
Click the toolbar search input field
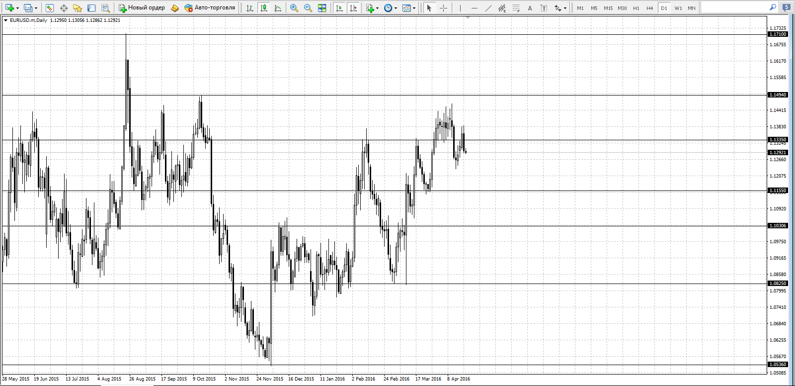[735, 7]
